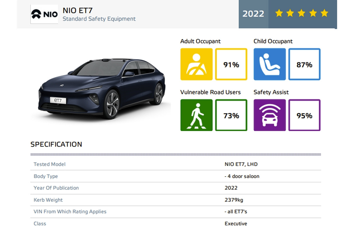Click the NIO brand logo

tap(44, 14)
